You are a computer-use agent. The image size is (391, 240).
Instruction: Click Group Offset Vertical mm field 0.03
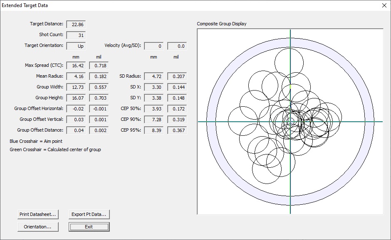[76, 120]
